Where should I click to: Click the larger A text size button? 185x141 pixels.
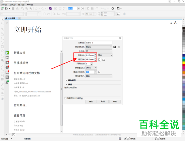[x=175, y=23]
